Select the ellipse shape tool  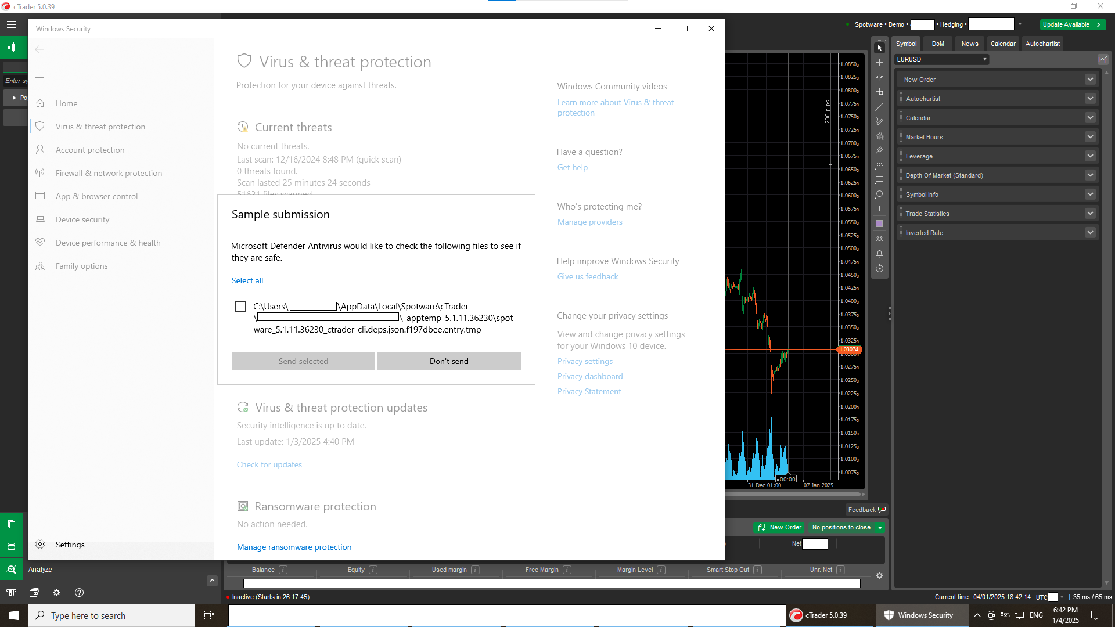click(879, 194)
